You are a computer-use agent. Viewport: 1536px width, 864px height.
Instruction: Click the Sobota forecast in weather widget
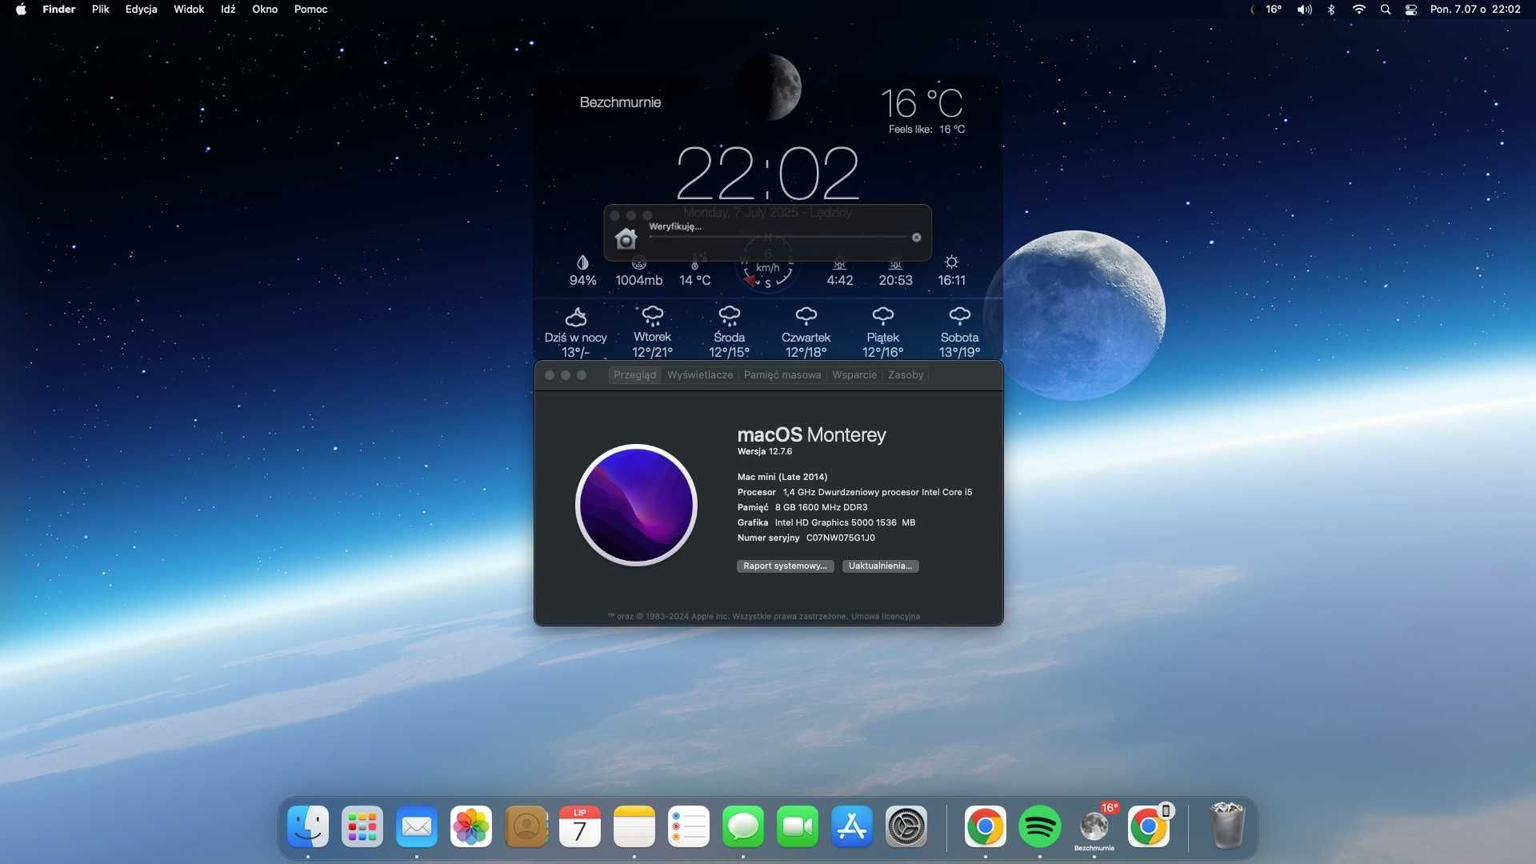point(960,331)
